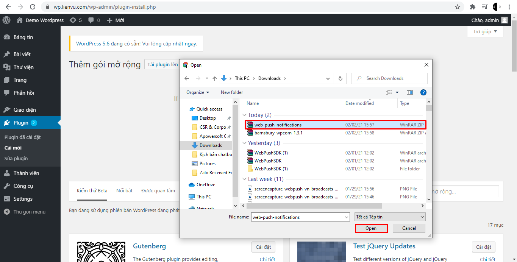Click the Mới add-new item in the admin bar
Image resolution: width=517 pixels, height=262 pixels.
(x=116, y=20)
